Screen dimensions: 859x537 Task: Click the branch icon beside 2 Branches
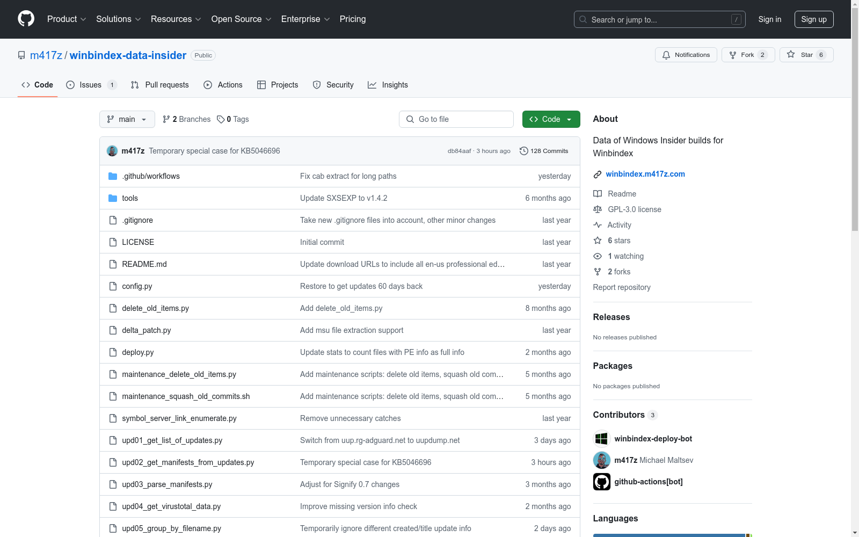click(x=166, y=119)
